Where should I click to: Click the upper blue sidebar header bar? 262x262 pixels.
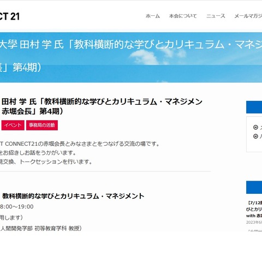click(254, 107)
